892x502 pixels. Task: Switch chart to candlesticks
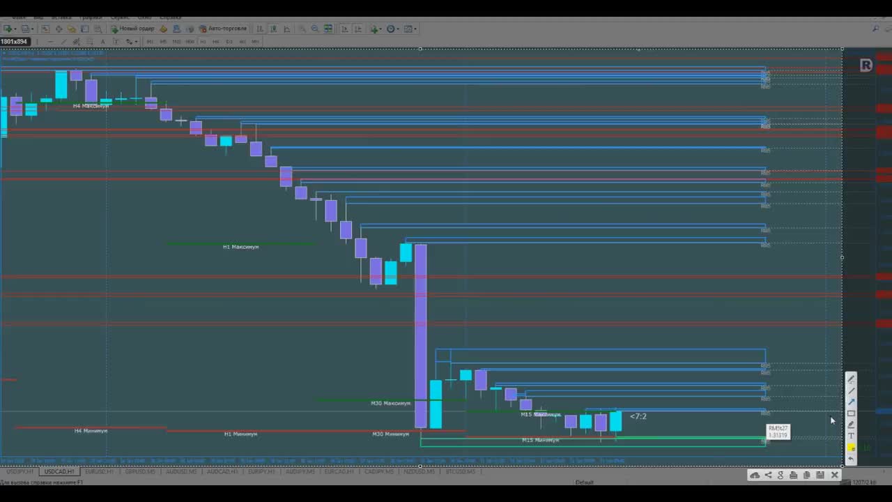click(x=273, y=29)
